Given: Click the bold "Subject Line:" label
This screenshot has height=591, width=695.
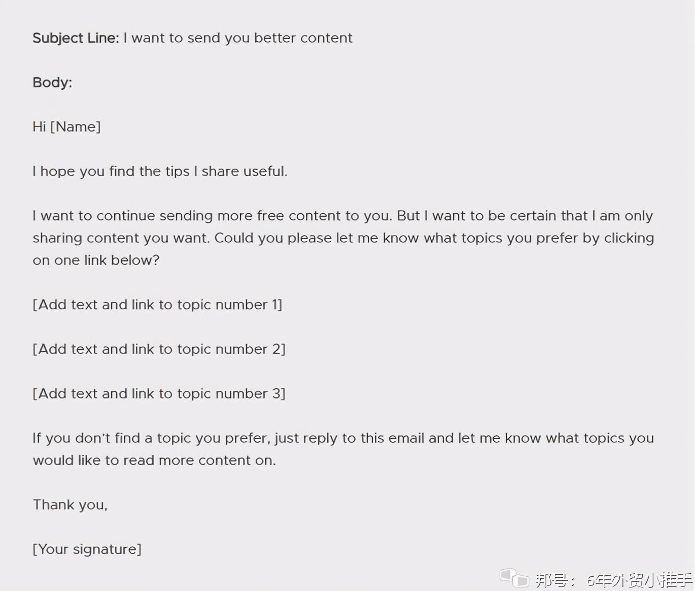Looking at the screenshot, I should (x=76, y=38).
